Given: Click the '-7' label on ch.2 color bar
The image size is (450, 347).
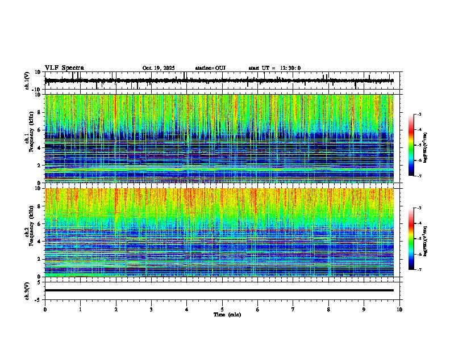Looking at the screenshot, I should click(x=419, y=270).
